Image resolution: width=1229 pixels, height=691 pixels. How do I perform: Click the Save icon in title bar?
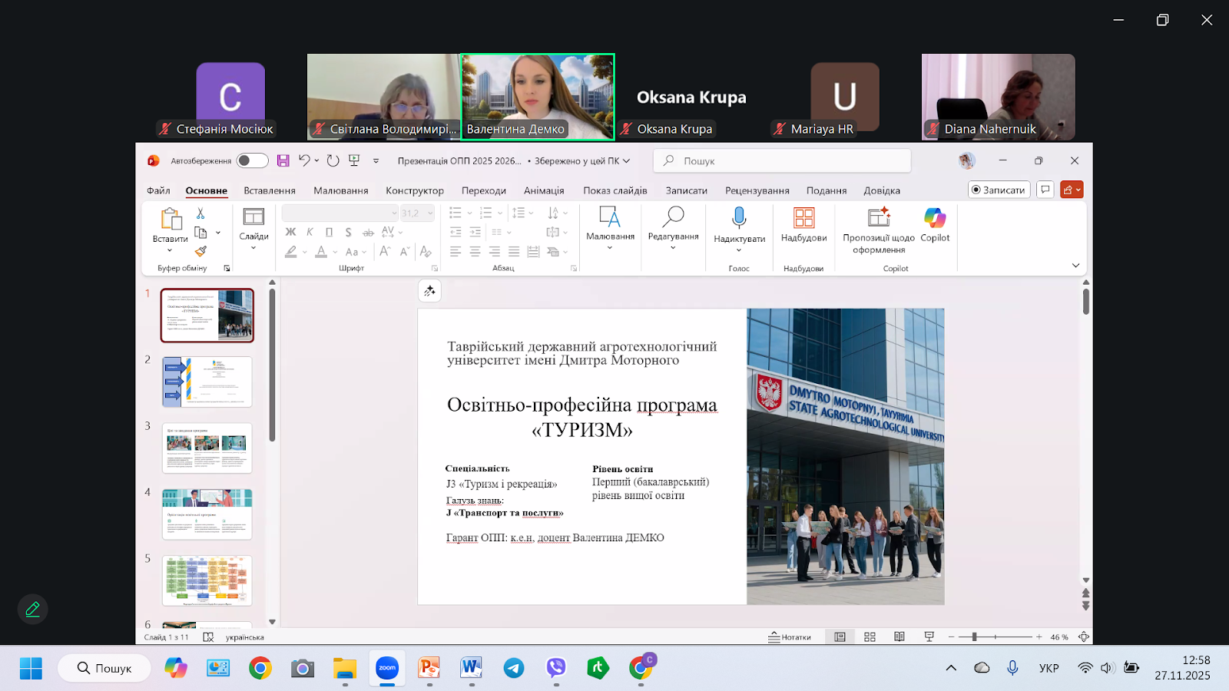(x=283, y=160)
